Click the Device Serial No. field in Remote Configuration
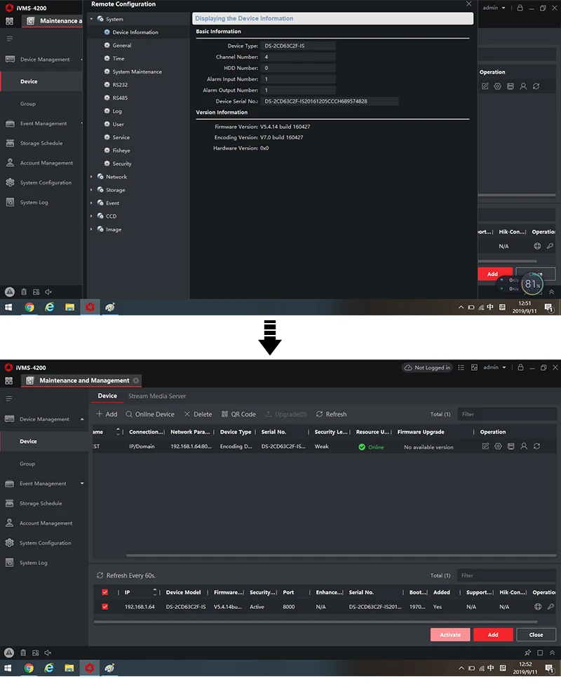The image size is (561, 684). (329, 101)
